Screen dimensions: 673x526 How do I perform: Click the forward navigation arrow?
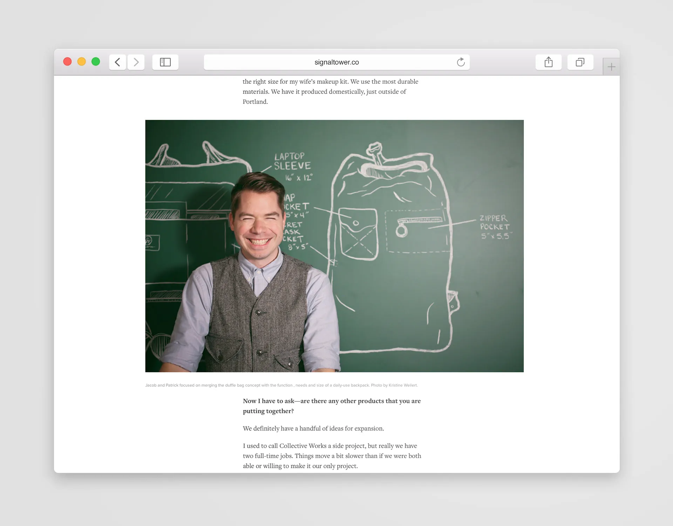[136, 62]
